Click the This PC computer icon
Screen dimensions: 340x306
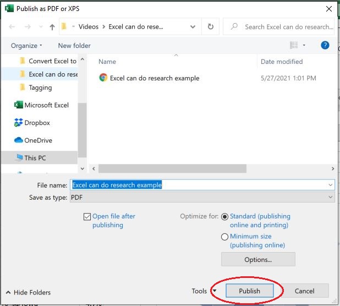click(19, 157)
